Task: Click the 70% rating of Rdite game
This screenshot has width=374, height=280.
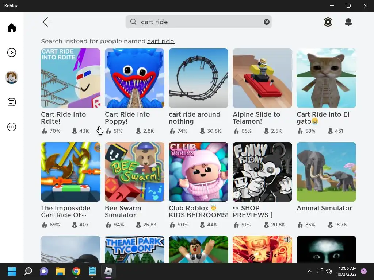Action: [x=55, y=131]
